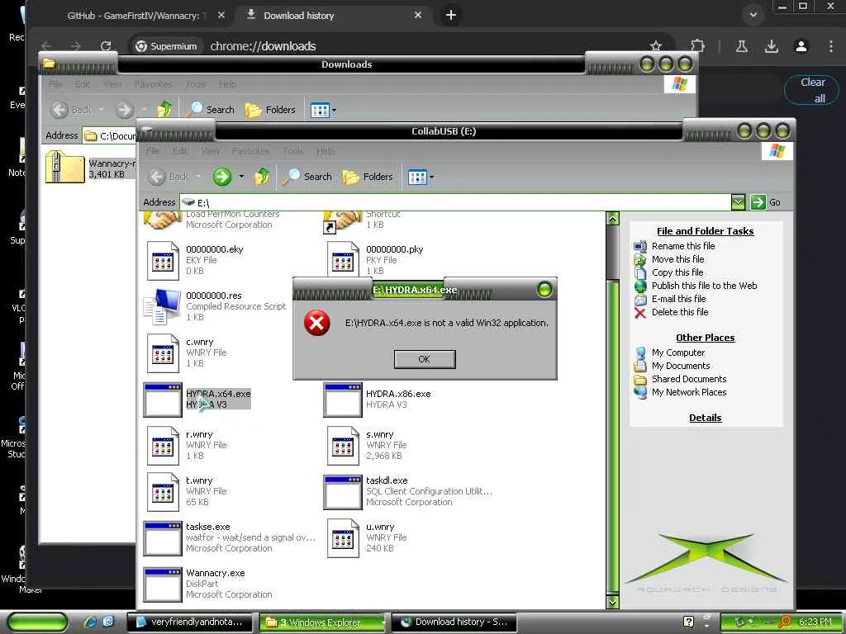The height and width of the screenshot is (634, 846).
Task: Open Tools menu in CollabUSB window
Action: (x=293, y=151)
